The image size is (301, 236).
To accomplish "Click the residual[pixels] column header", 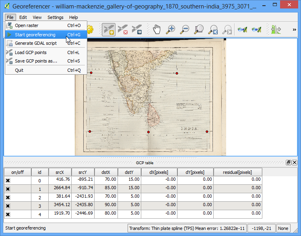I will [238, 172].
